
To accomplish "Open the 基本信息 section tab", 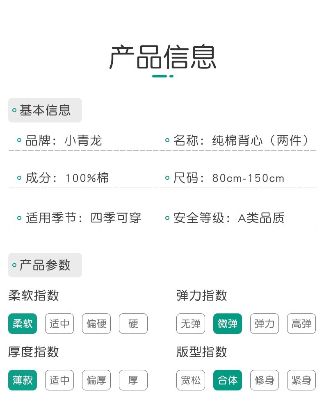I will (45, 110).
